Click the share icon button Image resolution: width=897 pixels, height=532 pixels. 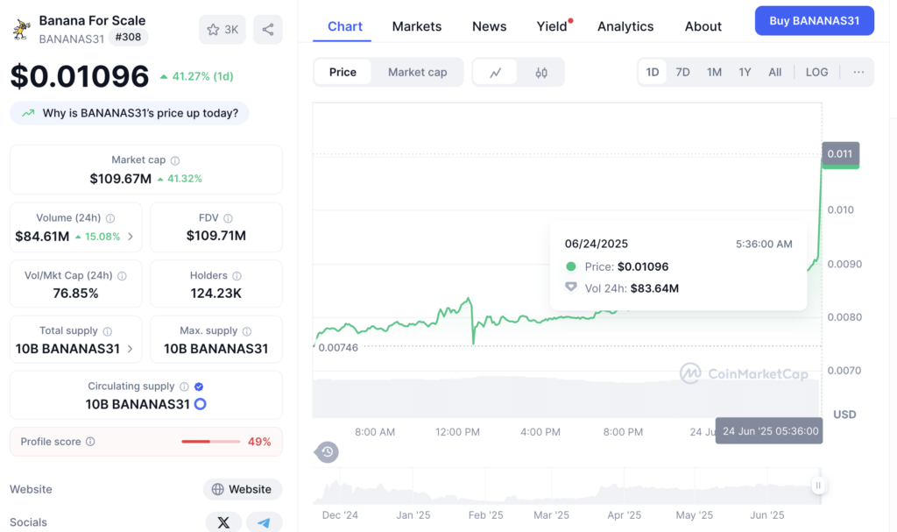point(268,30)
